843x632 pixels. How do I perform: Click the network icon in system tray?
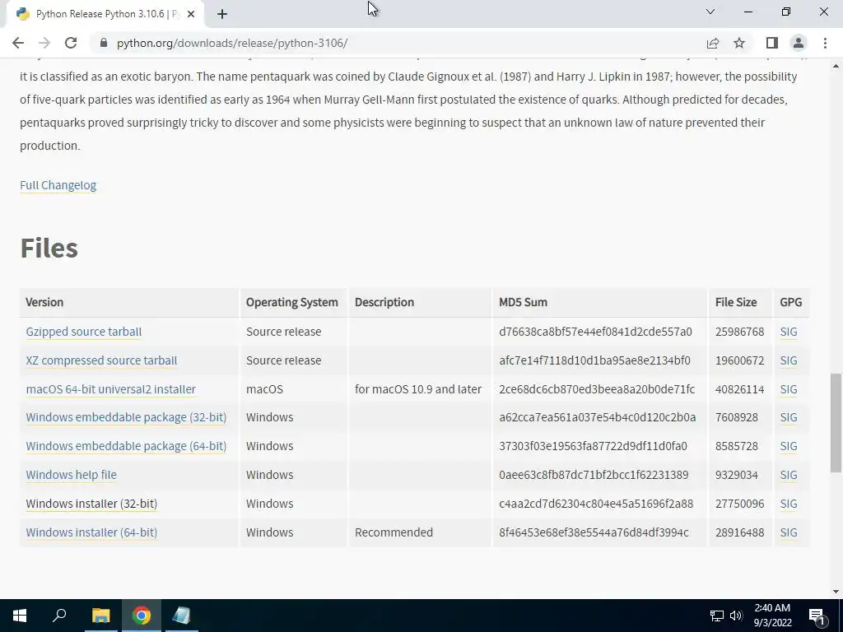717,616
